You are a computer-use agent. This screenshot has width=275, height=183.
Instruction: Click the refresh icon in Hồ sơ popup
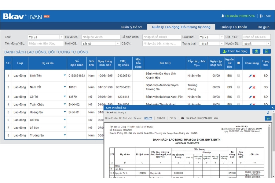point(268,113)
